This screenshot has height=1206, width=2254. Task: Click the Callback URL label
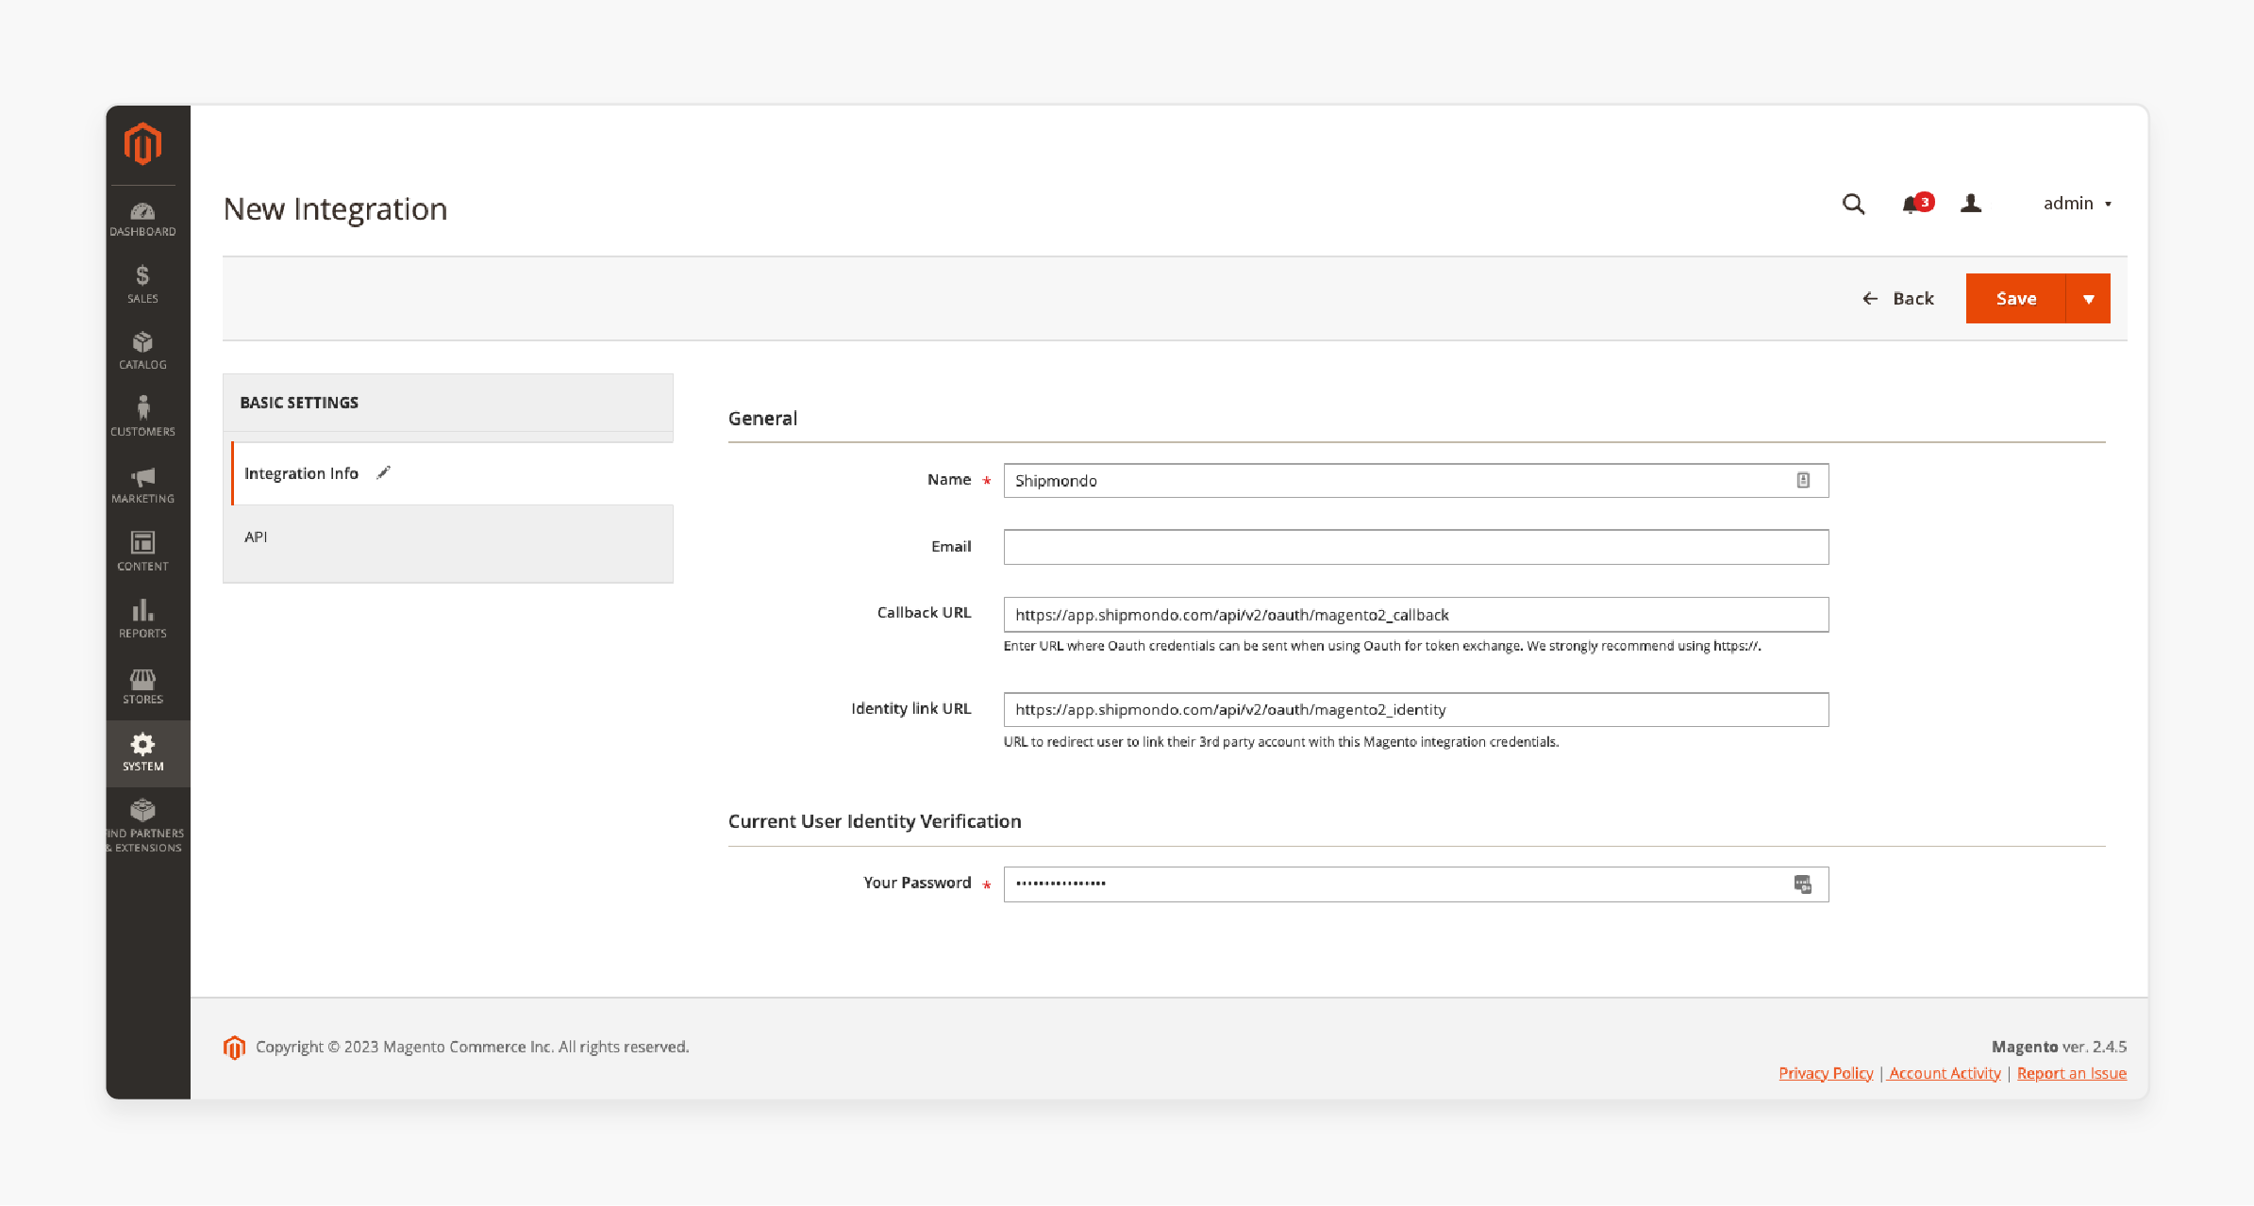tap(924, 613)
